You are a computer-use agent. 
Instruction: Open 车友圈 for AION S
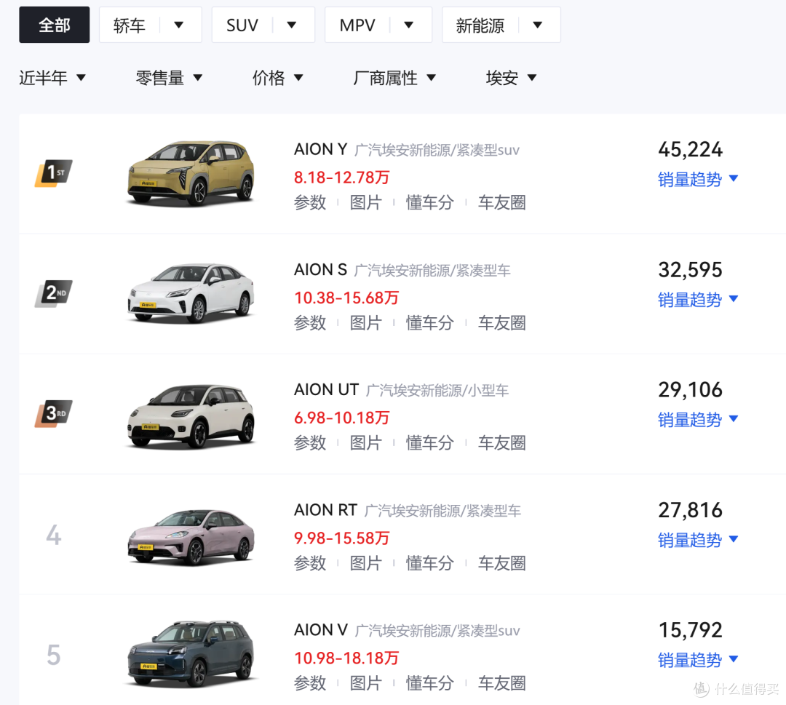[x=501, y=323]
